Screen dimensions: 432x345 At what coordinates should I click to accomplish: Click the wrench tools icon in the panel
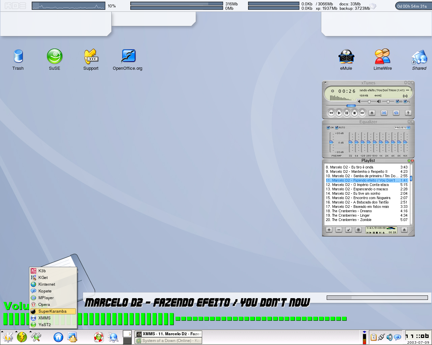pos(36,337)
